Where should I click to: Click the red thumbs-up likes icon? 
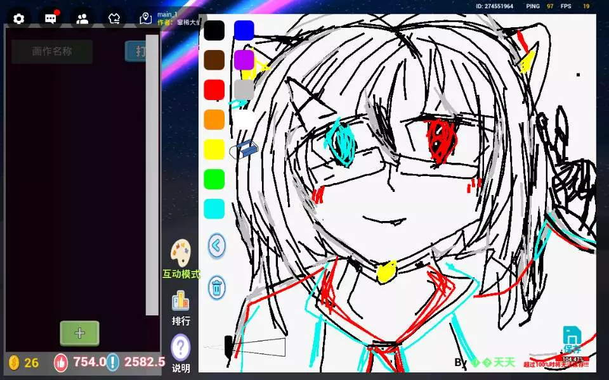pyautogui.click(x=61, y=362)
